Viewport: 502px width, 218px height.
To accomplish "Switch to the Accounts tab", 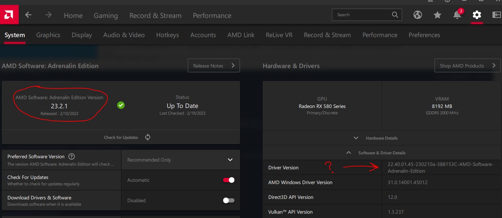I will (x=203, y=35).
